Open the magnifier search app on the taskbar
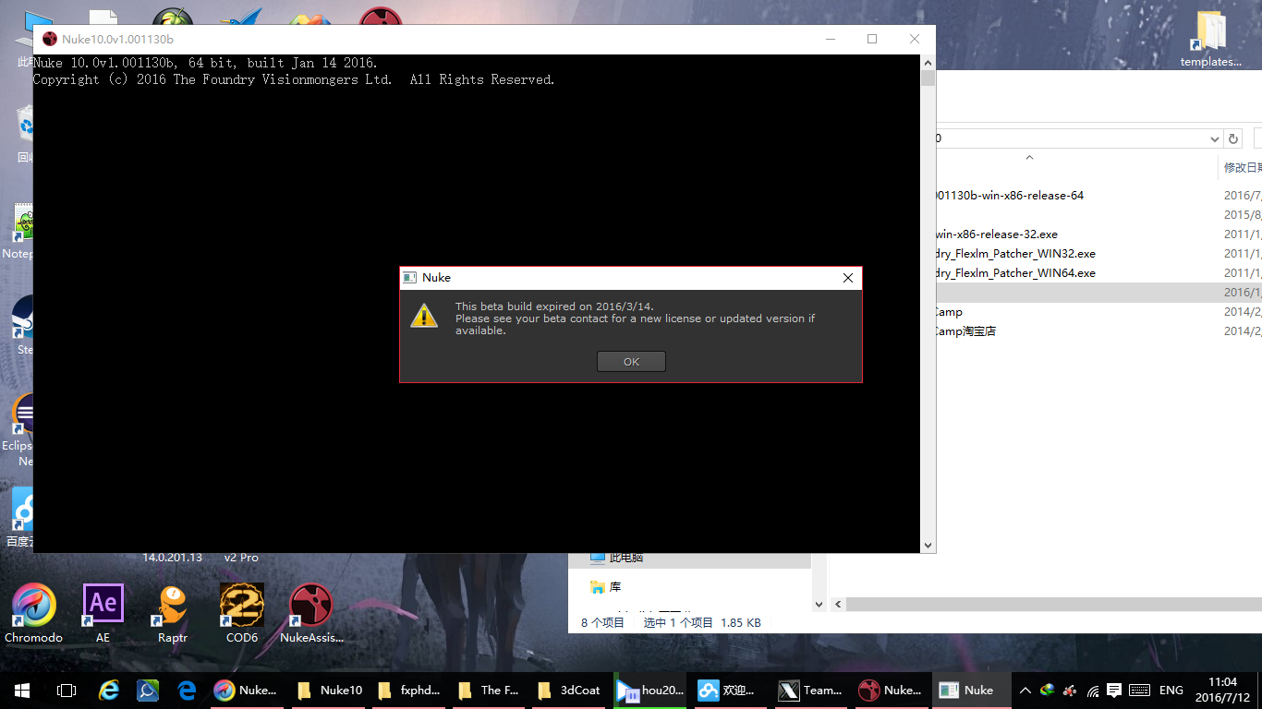Screen dimensions: 1262x709 click(148, 690)
